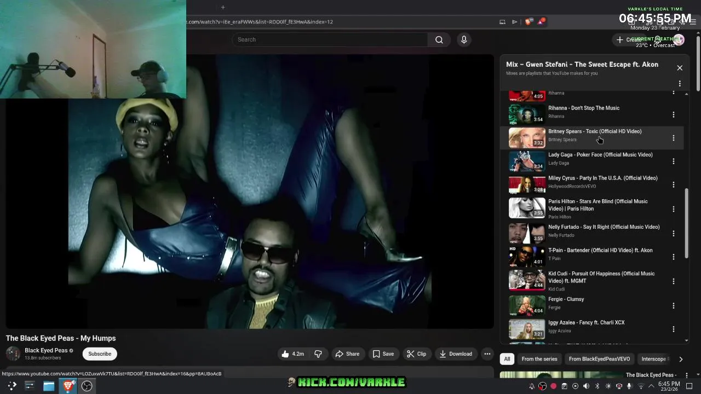This screenshot has width=701, height=394.
Task: Open Bluetooth settings in system tray
Action: pyautogui.click(x=597, y=386)
